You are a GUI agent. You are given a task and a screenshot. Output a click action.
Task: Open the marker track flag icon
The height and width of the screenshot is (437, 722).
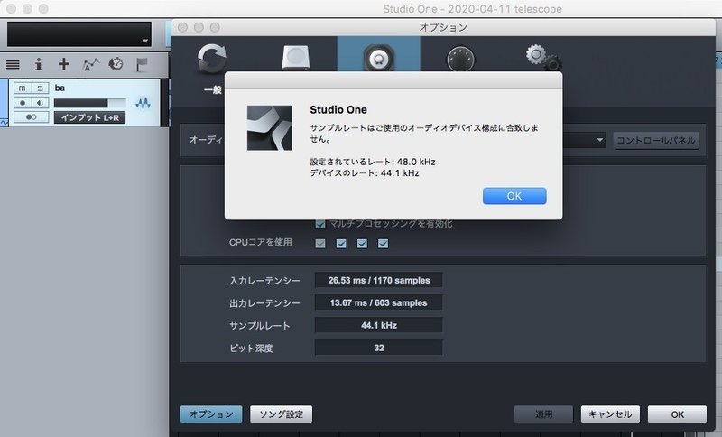click(142, 64)
